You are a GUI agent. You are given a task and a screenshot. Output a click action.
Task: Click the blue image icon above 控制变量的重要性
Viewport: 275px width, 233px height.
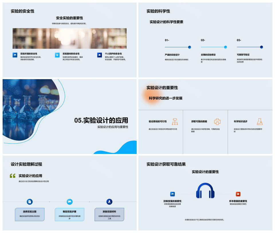point(172,194)
